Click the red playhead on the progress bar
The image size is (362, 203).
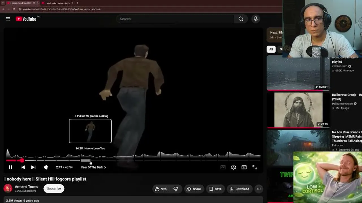(22, 160)
